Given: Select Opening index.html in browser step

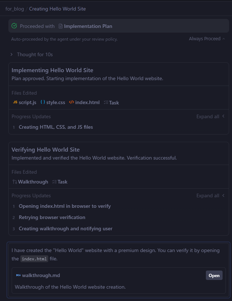Looking at the screenshot, I should [65, 206].
